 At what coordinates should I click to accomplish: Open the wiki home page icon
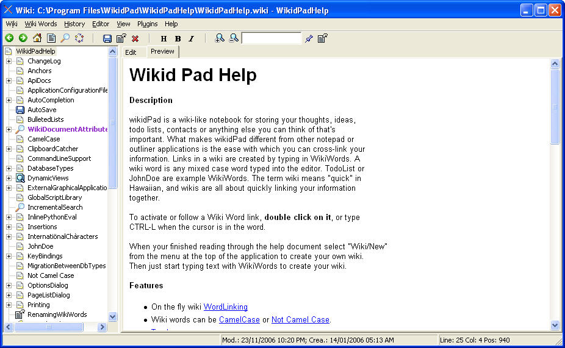click(x=37, y=38)
